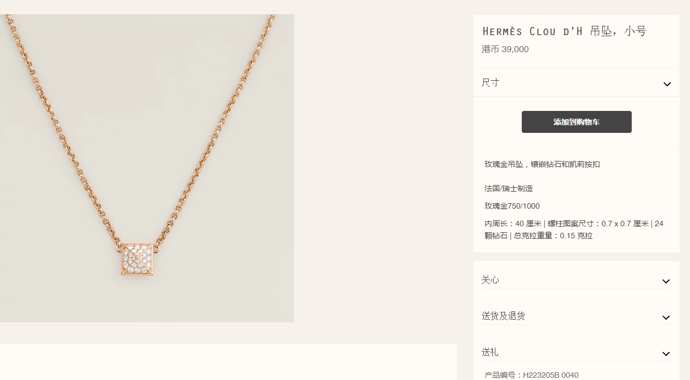Add item with 添加到购物车 button
This screenshot has width=690, height=380.
576,122
